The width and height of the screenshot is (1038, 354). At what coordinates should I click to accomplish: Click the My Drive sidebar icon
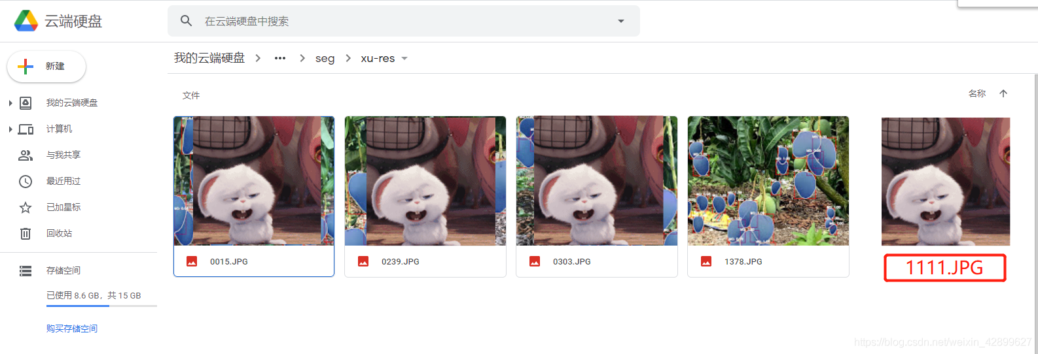(x=26, y=103)
